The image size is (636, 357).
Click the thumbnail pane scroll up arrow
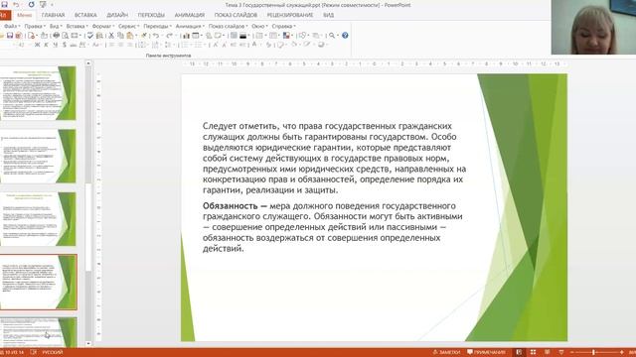pos(88,63)
